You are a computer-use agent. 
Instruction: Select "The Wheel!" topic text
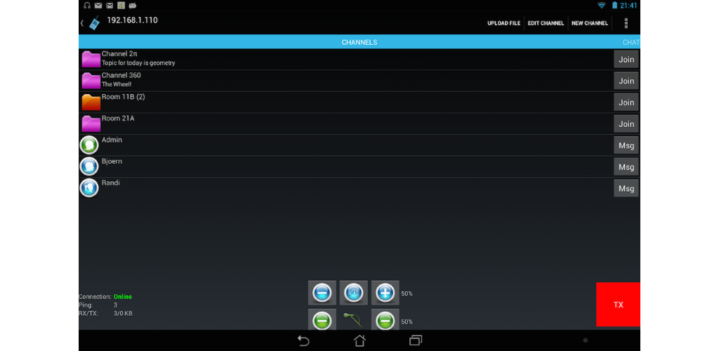[x=117, y=84]
